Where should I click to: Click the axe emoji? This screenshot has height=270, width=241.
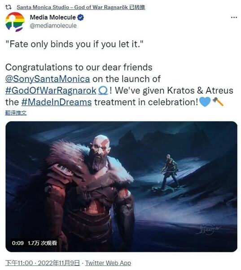click(218, 102)
